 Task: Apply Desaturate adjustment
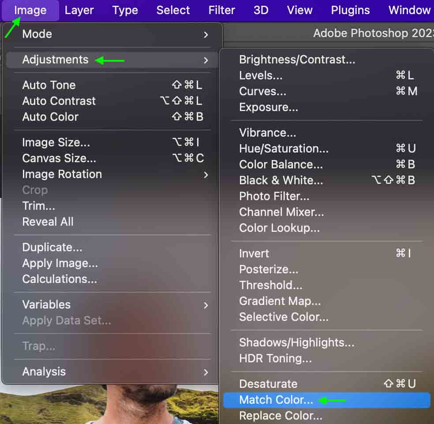(327, 384)
